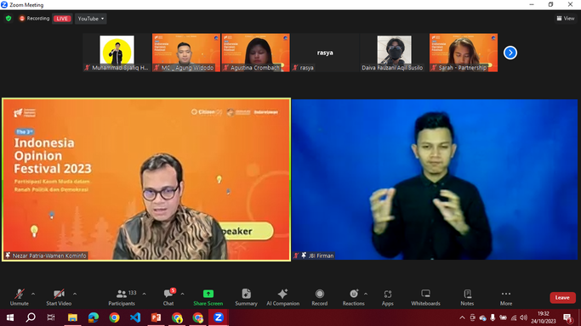Start recording with Record button
Screen dimensions: 581x326
coord(319,297)
